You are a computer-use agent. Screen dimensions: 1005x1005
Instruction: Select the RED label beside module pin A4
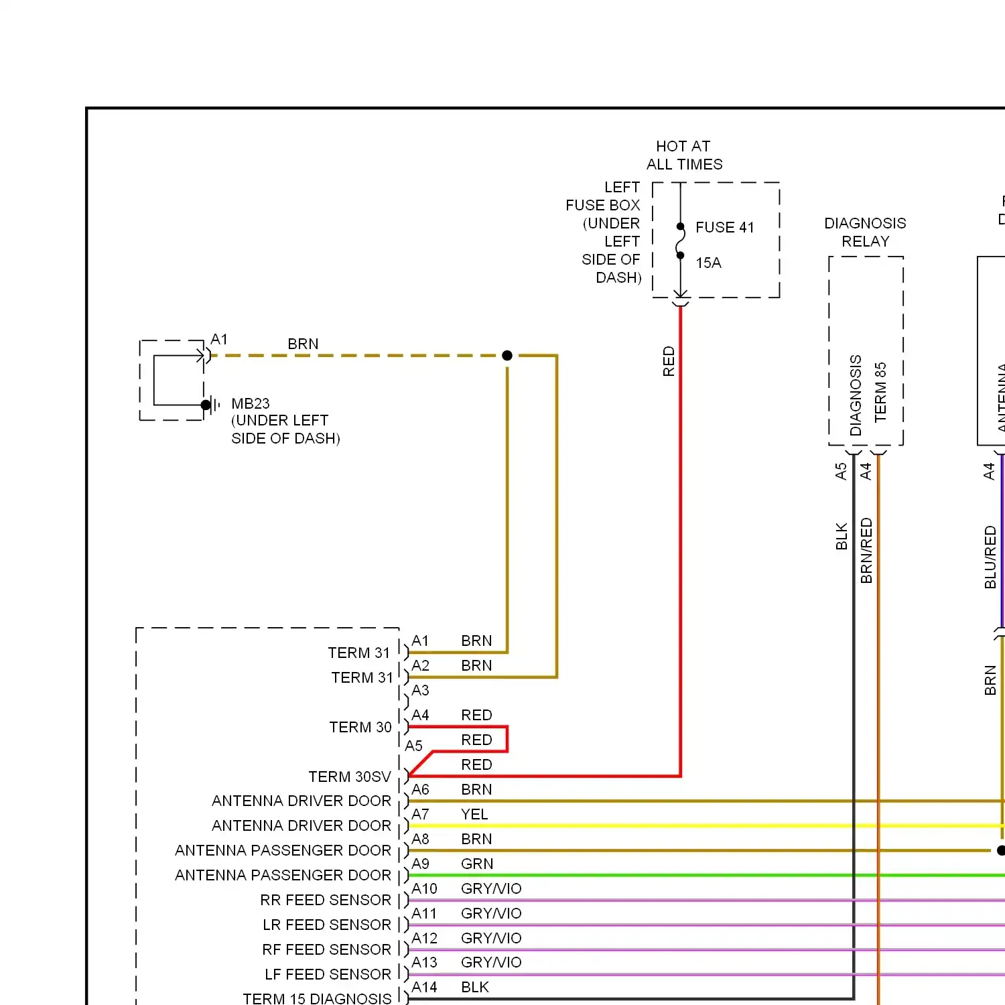click(x=476, y=716)
